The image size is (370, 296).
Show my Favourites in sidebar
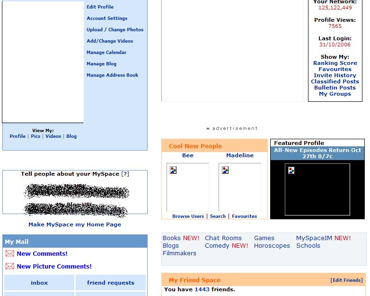point(335,69)
